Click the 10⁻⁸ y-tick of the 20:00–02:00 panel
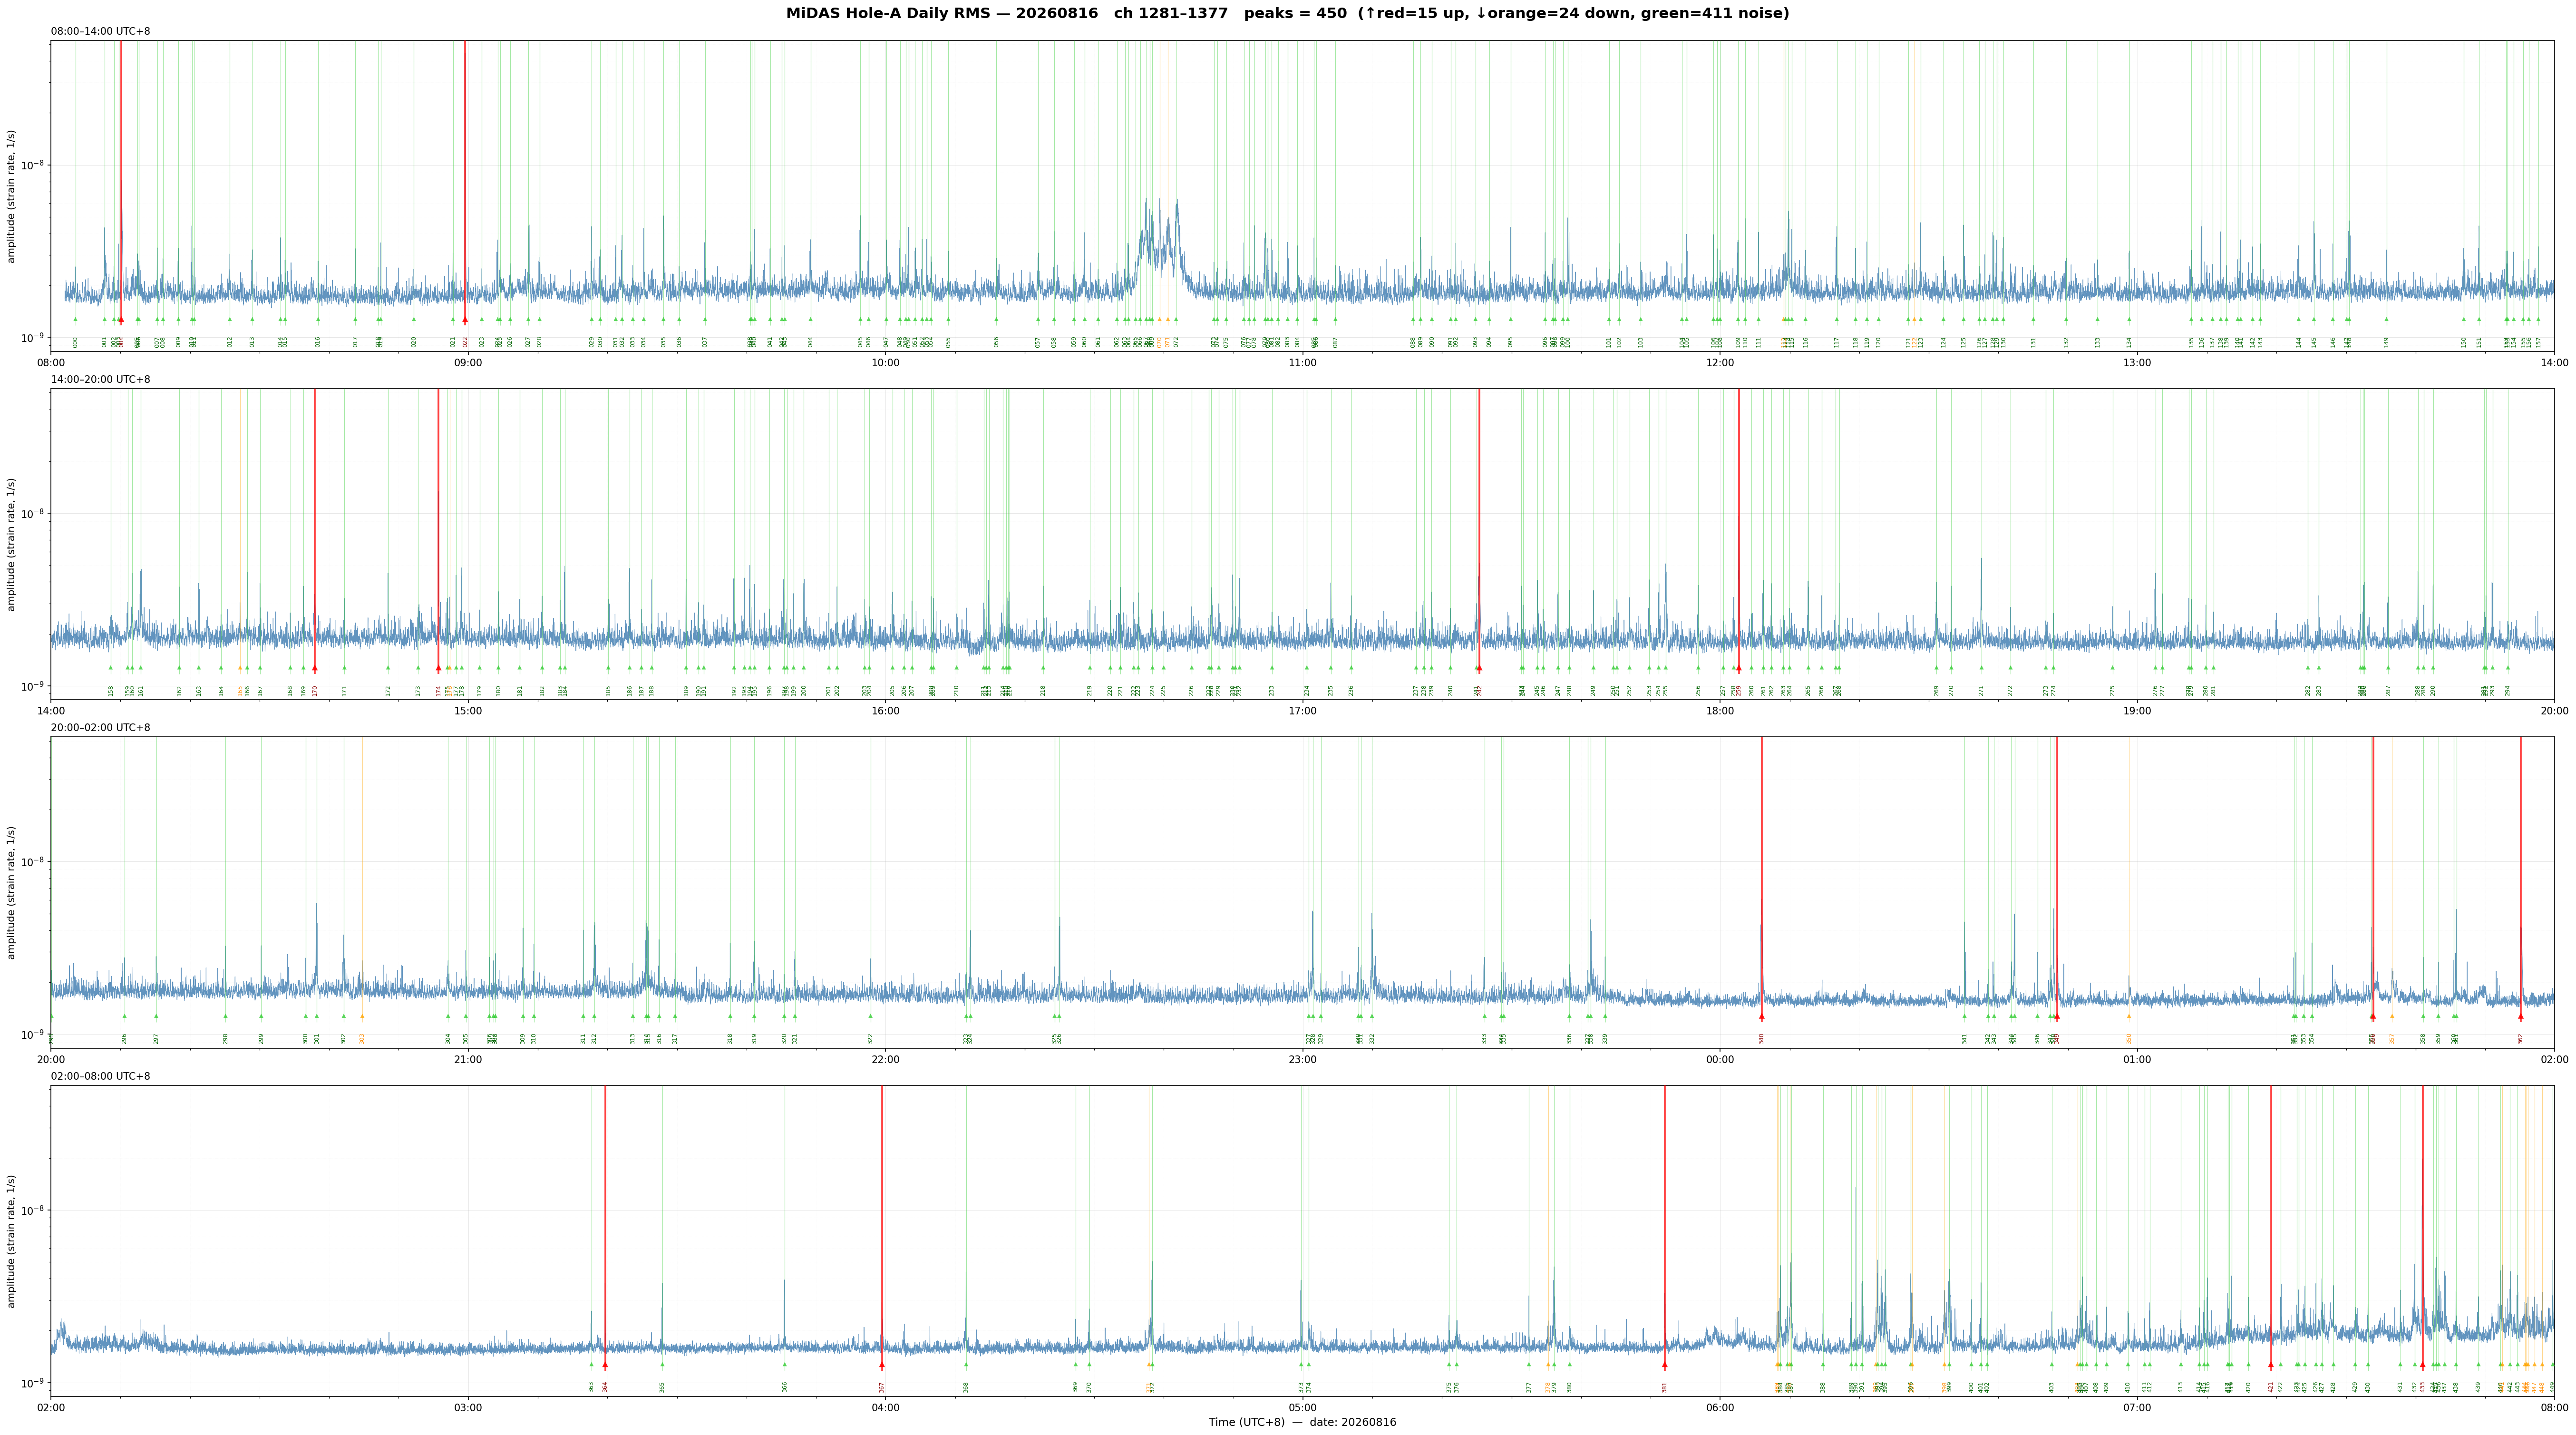The height and width of the screenshot is (1435, 2576). coord(33,861)
